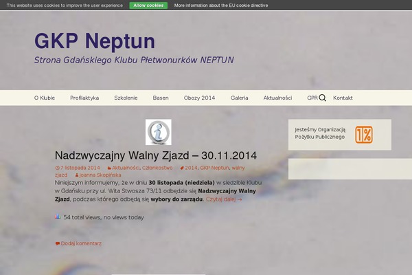Viewport: 412px width, 275px height.
Task: Open the walny zjazd tag link
Action: [x=238, y=168]
